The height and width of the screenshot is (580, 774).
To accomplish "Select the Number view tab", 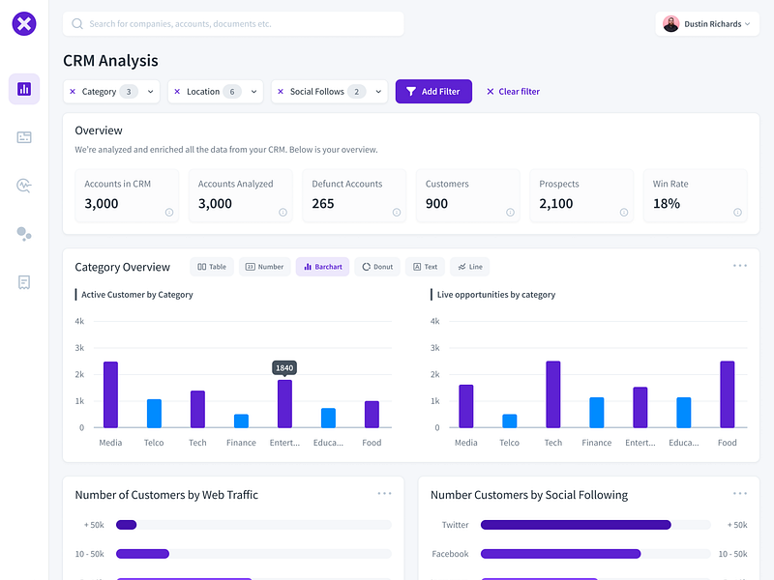I will pyautogui.click(x=264, y=266).
